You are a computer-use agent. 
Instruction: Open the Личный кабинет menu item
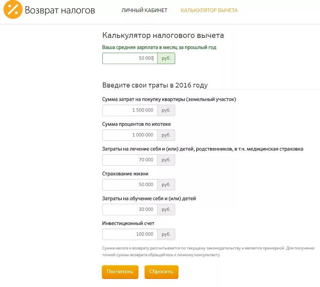pos(144,10)
